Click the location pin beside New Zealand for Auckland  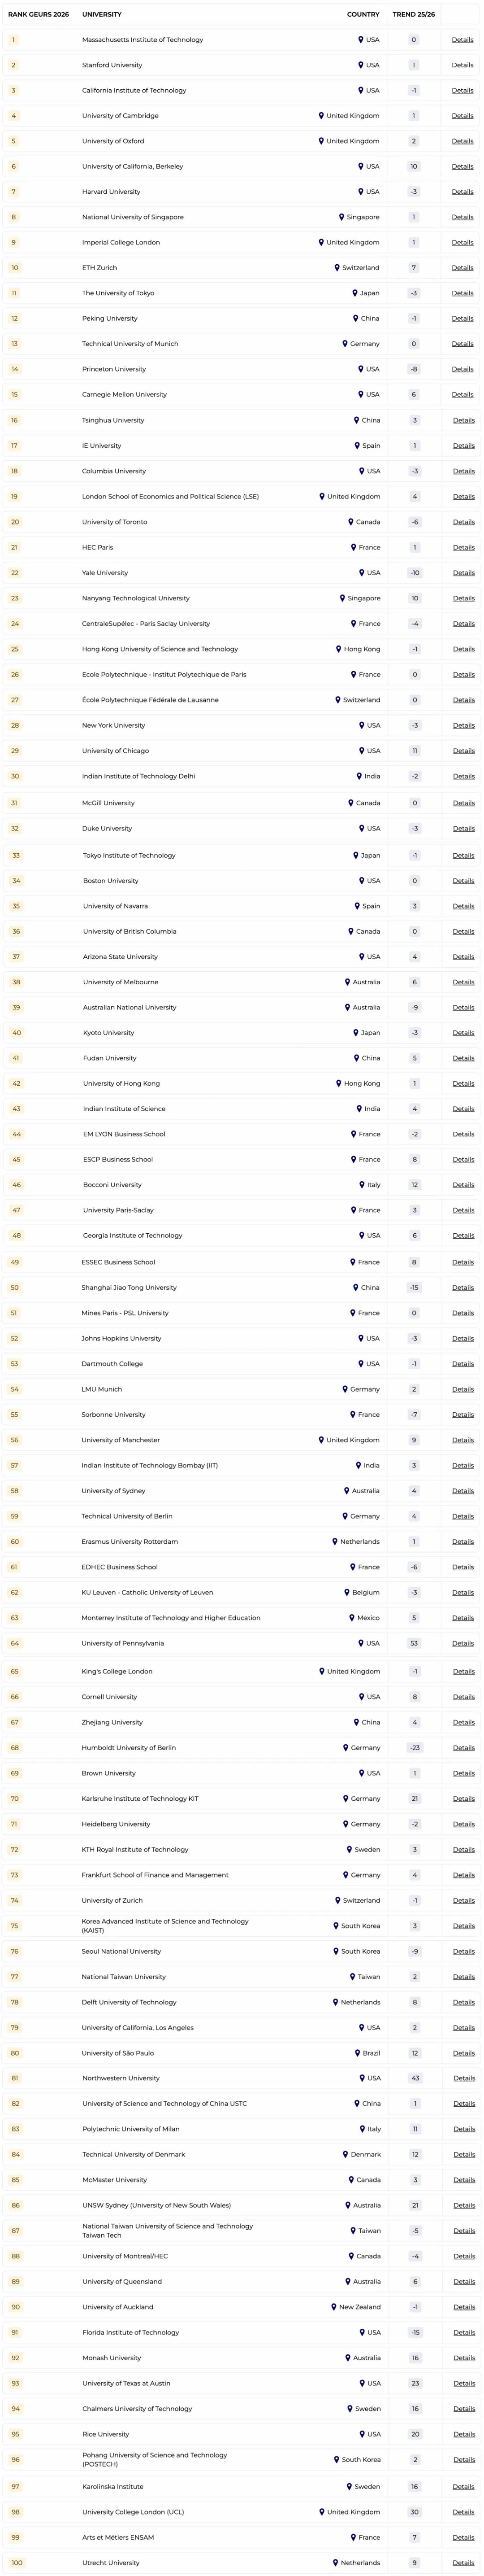click(334, 2307)
